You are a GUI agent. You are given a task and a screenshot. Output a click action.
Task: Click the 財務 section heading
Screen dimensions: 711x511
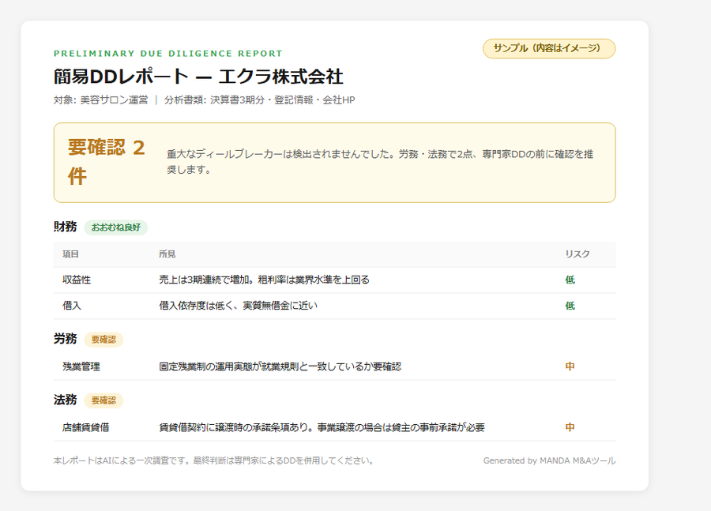click(x=66, y=227)
